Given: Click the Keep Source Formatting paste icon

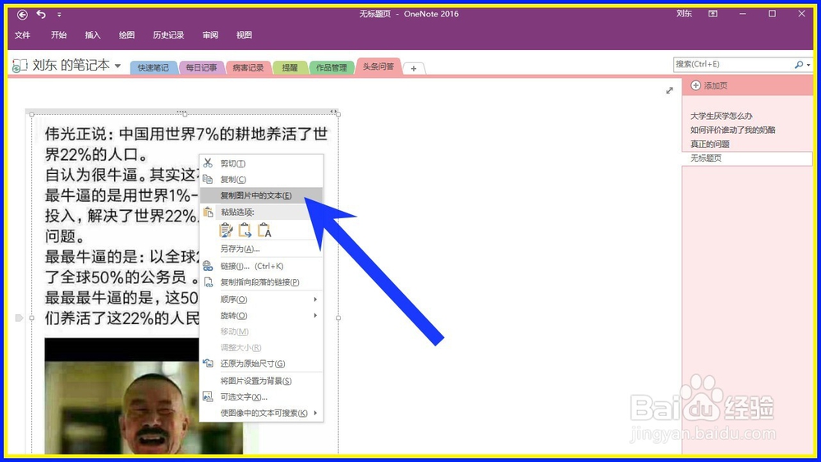Looking at the screenshot, I should click(x=226, y=231).
